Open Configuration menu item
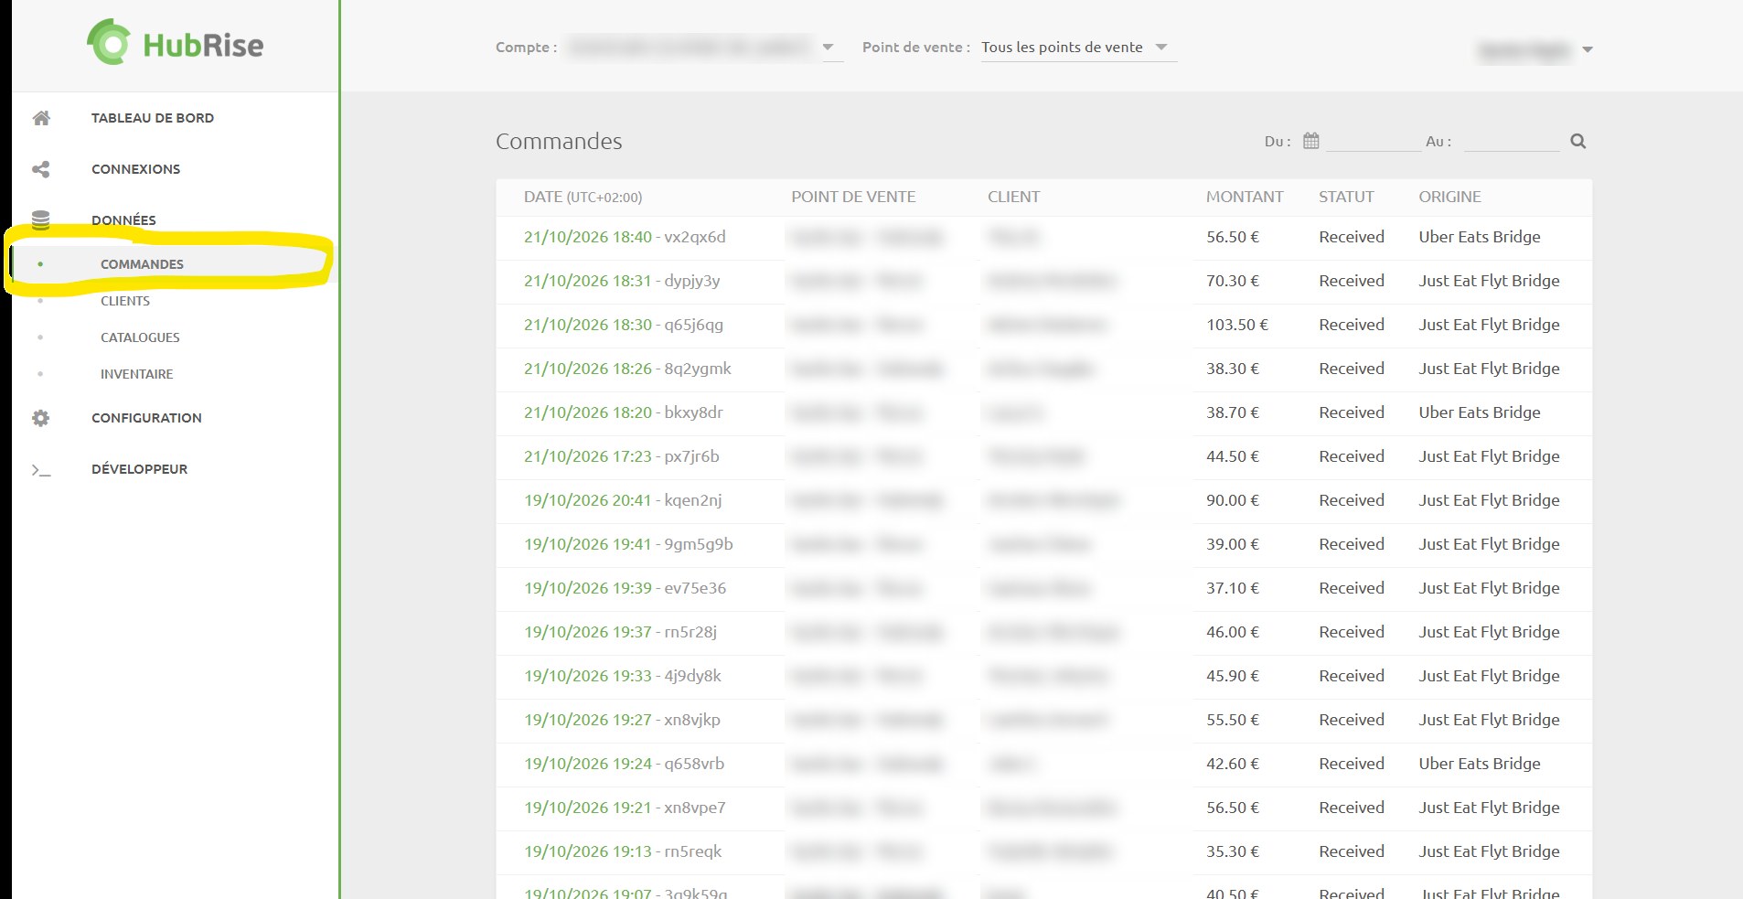Screen dimensions: 1743x899 pos(146,418)
